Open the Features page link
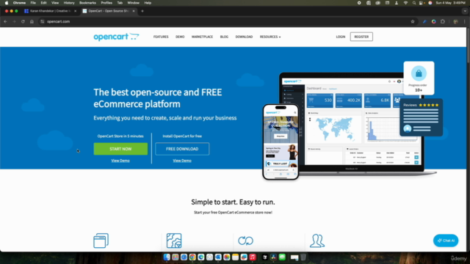This screenshot has width=470, height=264. (161, 37)
